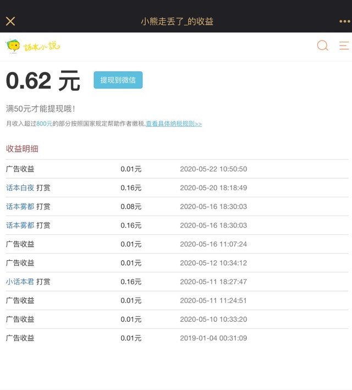Open the three-dot more options menu
This screenshot has height=390, width=352.
click(344, 21)
